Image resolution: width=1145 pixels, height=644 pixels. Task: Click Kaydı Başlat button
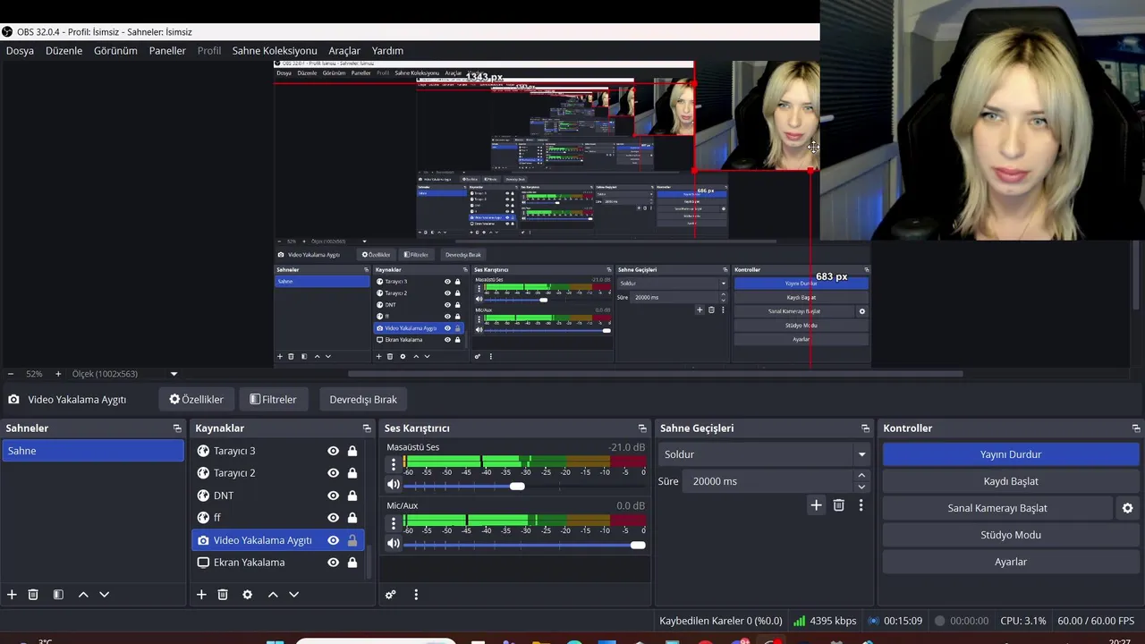click(x=1011, y=481)
